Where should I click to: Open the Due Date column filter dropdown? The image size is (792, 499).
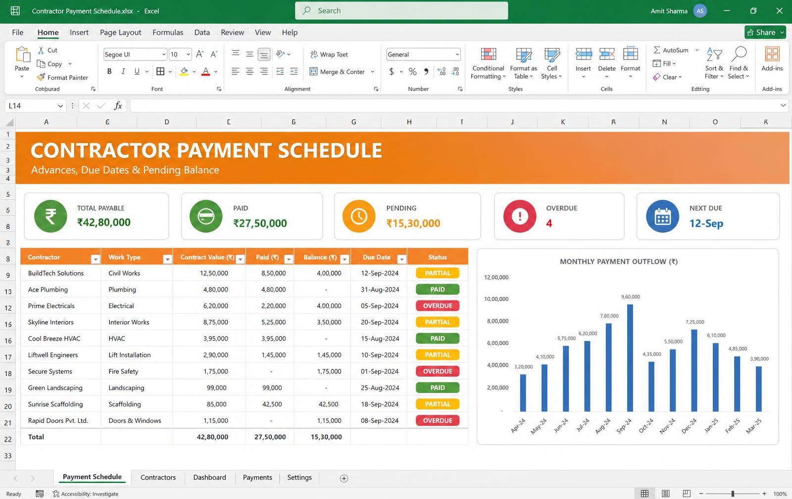401,259
